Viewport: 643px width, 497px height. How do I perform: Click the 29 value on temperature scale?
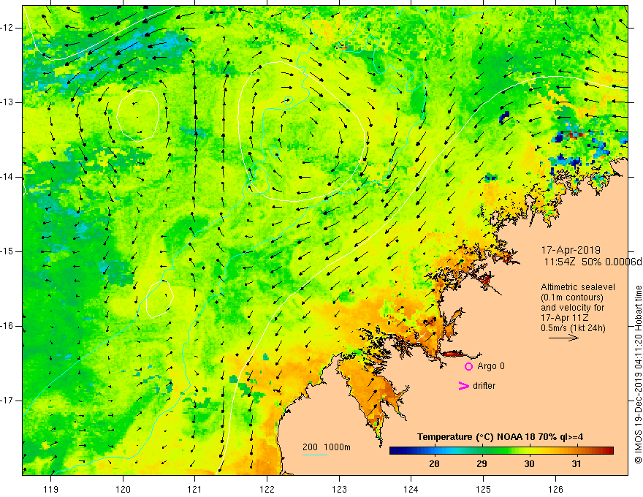482,464
